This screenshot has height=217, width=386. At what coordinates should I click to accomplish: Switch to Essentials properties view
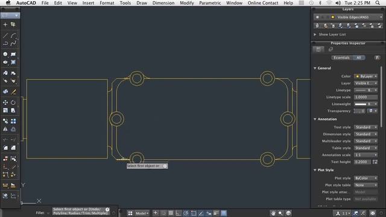(342, 58)
